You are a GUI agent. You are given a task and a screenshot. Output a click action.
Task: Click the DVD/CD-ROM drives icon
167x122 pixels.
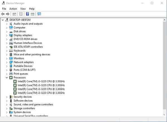pyautogui.click(x=11, y=39)
